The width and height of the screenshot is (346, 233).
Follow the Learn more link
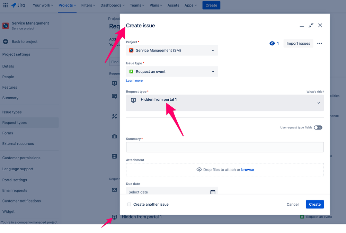(134, 81)
